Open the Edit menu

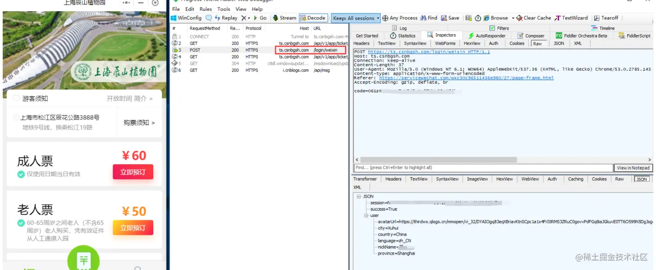tap(190, 9)
